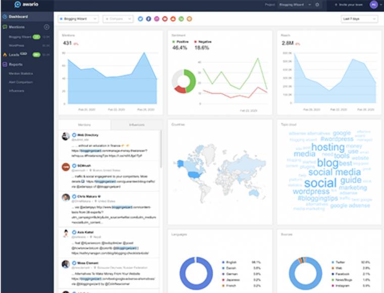
Task: Open the Web Directory mention
Action: [109, 145]
